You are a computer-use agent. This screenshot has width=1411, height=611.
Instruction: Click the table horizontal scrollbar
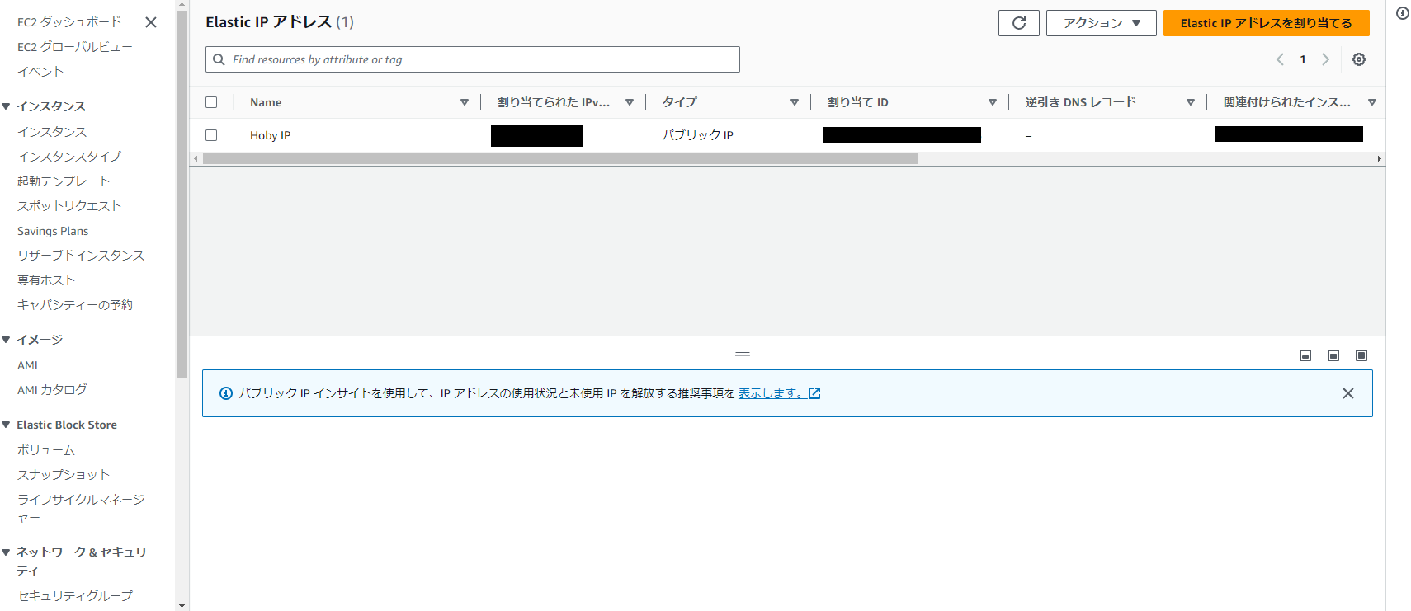560,158
